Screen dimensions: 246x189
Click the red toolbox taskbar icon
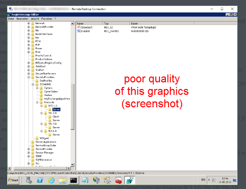coord(118,180)
